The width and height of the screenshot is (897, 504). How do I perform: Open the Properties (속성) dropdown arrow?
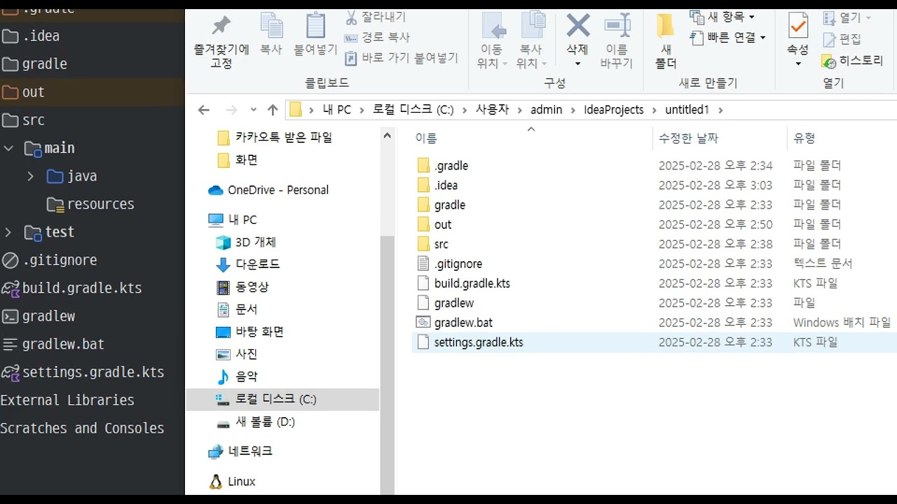coord(797,64)
